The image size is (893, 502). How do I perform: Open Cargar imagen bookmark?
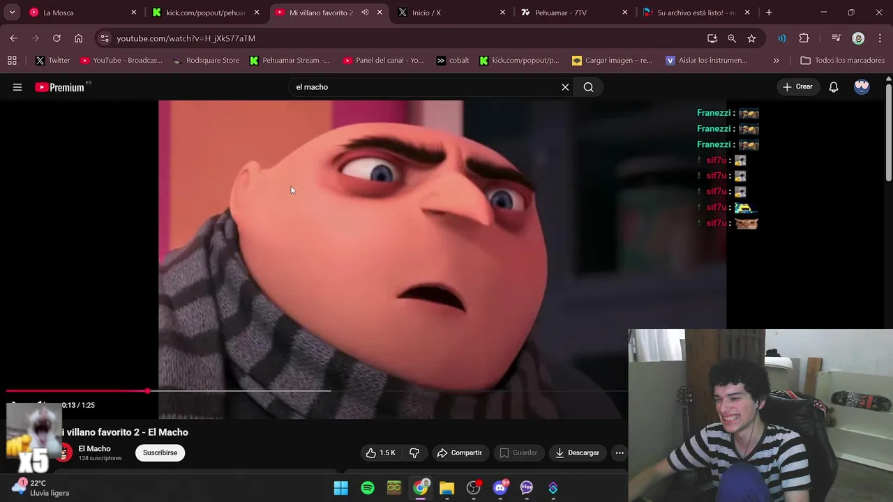tap(612, 61)
